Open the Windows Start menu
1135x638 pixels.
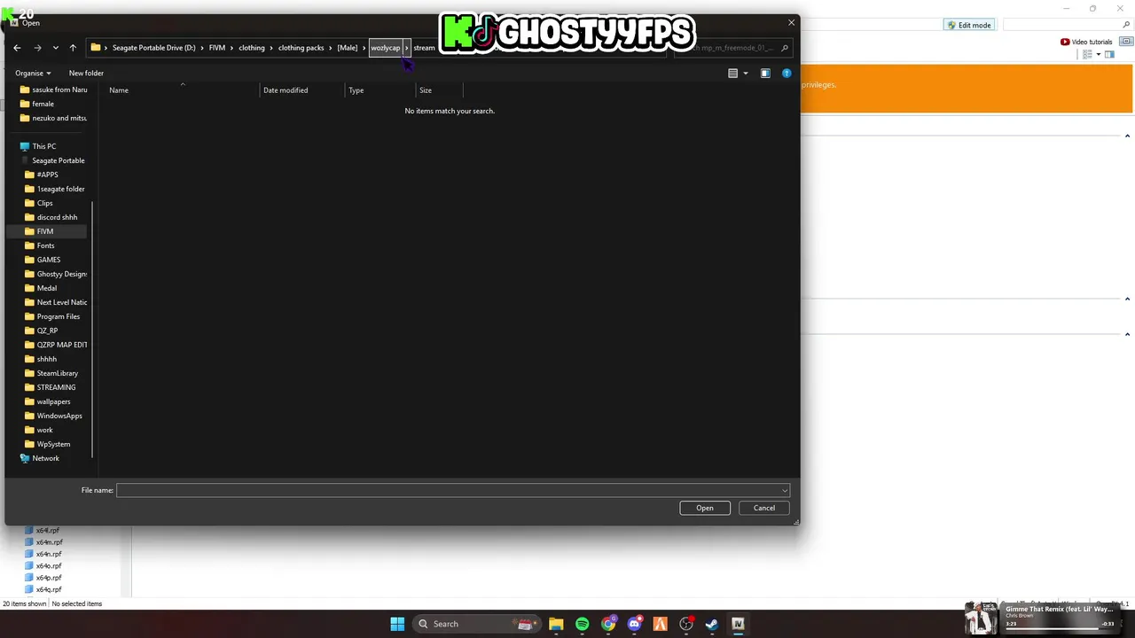(397, 624)
